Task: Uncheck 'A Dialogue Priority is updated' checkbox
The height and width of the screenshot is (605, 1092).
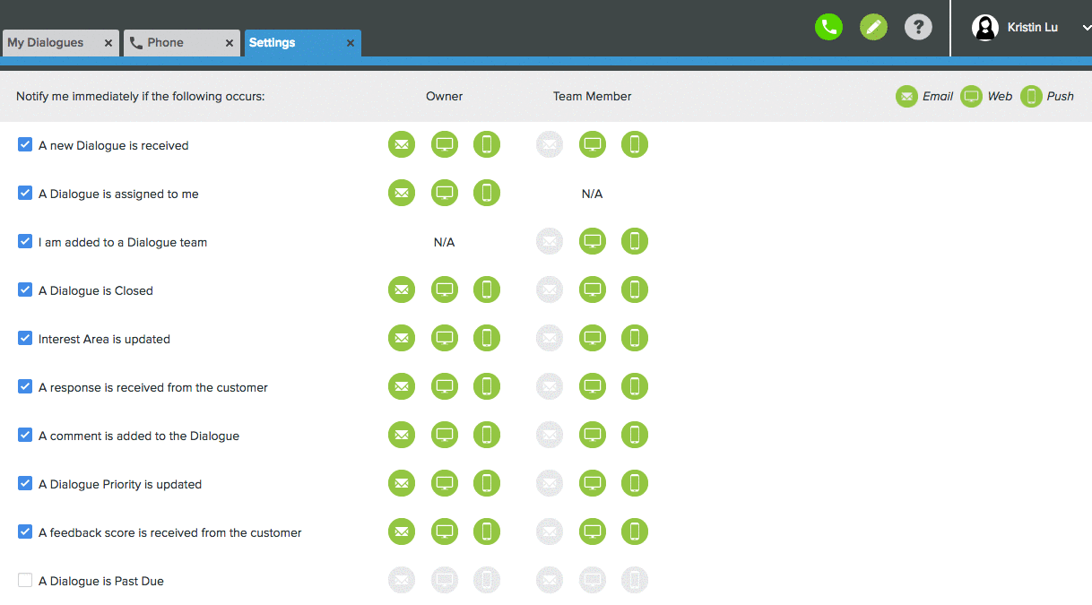Action: pyautogui.click(x=25, y=483)
